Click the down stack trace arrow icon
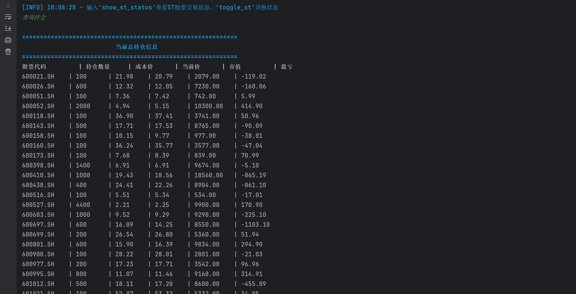Viewport: 576px width, 294px height. 8,5
